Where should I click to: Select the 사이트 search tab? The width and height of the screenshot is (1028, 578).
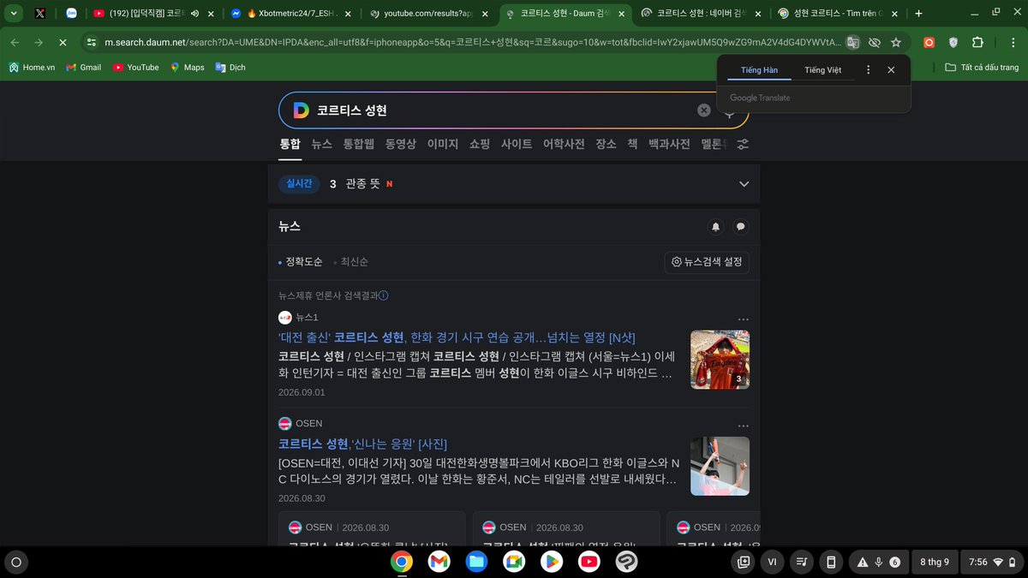517,144
